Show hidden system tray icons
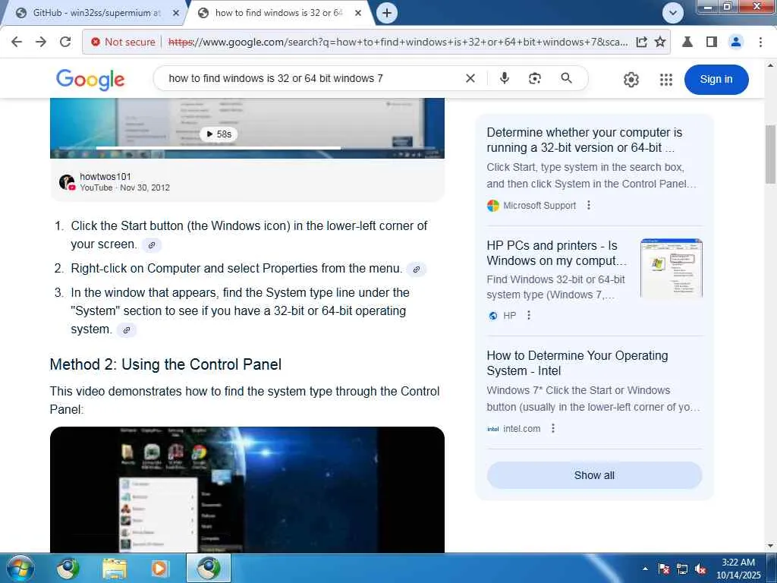 (645, 569)
